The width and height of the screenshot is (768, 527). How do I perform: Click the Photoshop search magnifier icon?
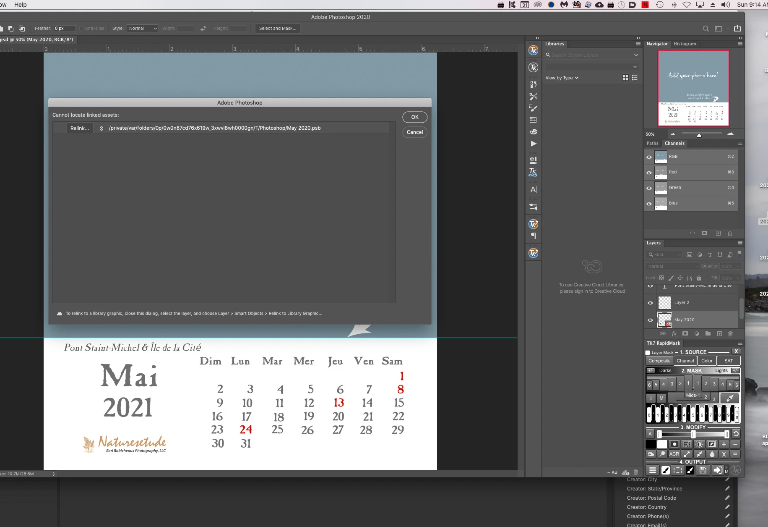tap(706, 29)
